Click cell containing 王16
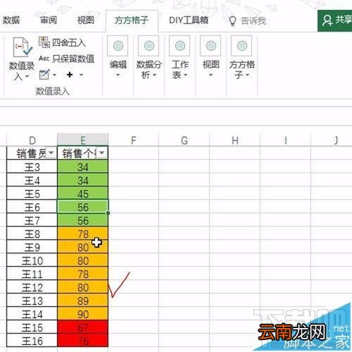The width and height of the screenshot is (352, 352). (x=32, y=341)
